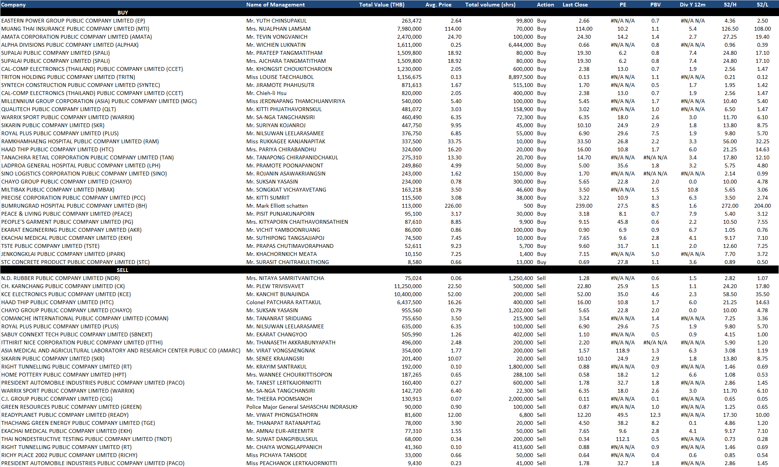Image resolution: width=779 pixels, height=467 pixels.
Task: Click CH. Karnchang (CK) company cell
Action: tap(63, 286)
